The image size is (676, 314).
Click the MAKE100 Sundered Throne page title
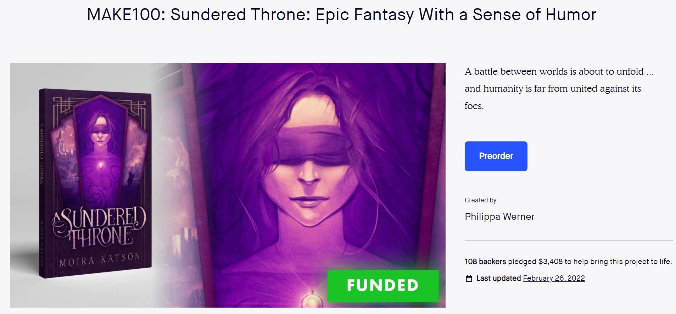click(x=341, y=15)
